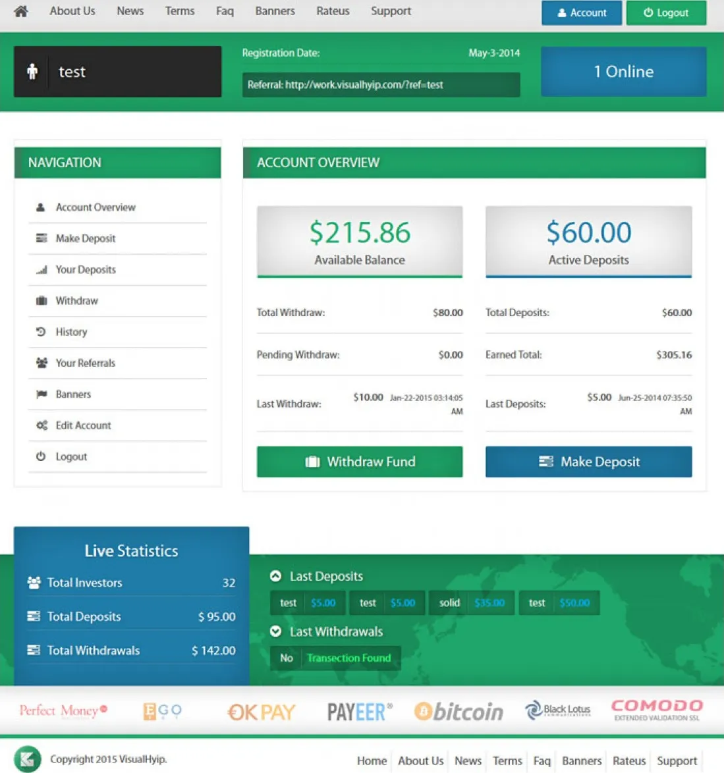Image resolution: width=724 pixels, height=773 pixels.
Task: Click No Transaction Found entry
Action: pos(335,658)
